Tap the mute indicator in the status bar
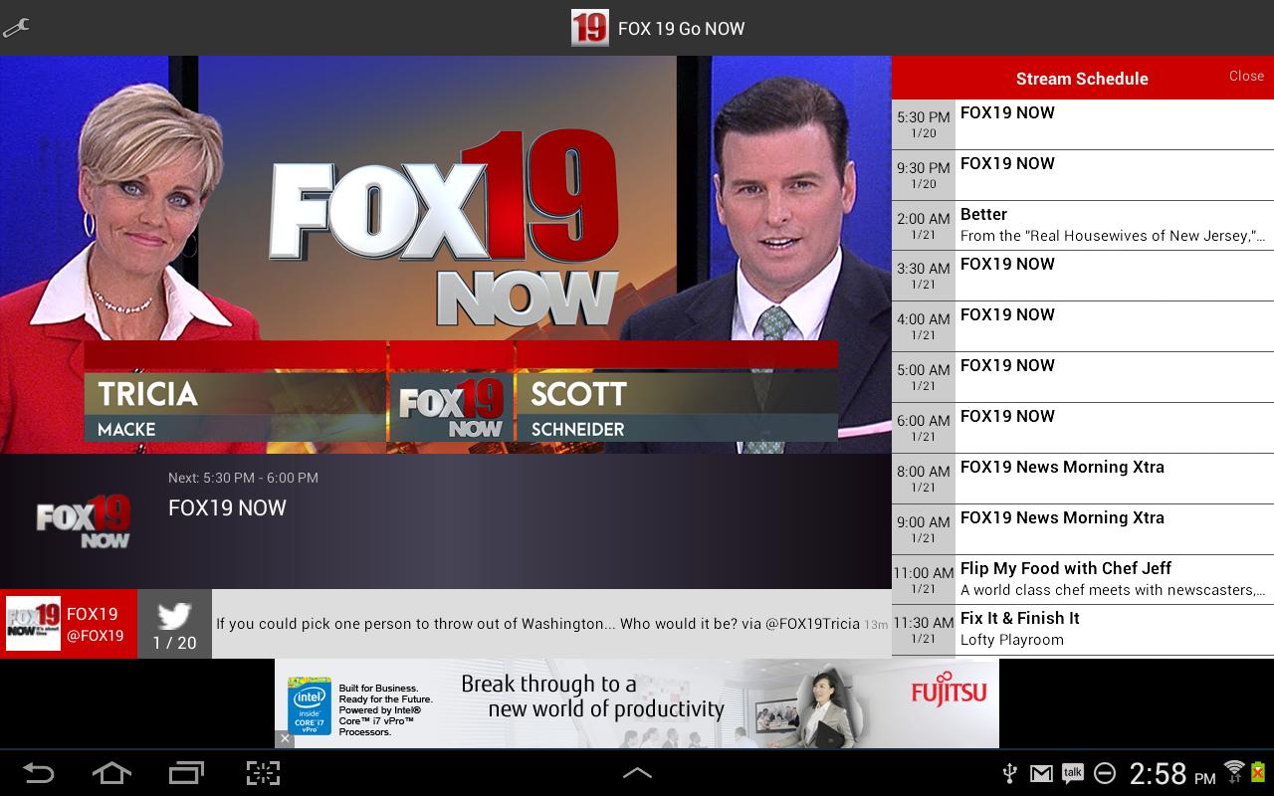Screen dimensions: 1274x796 pyautogui.click(x=1105, y=774)
